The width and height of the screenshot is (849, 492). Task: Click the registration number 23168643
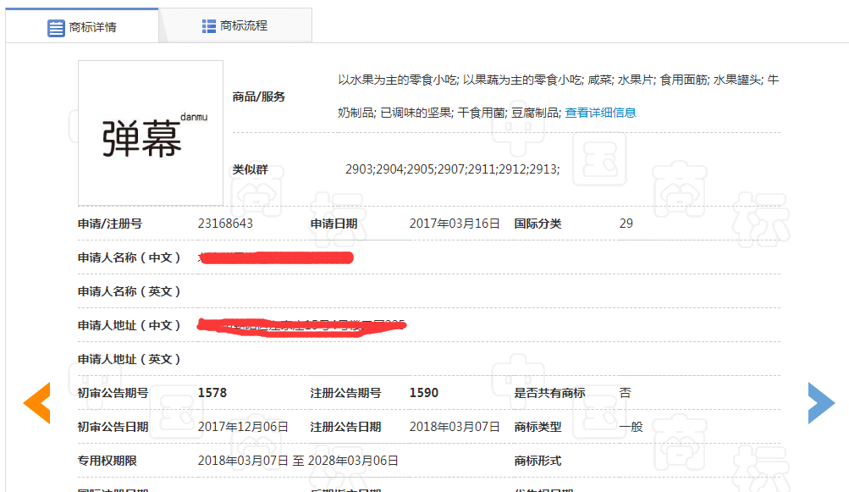tap(225, 224)
